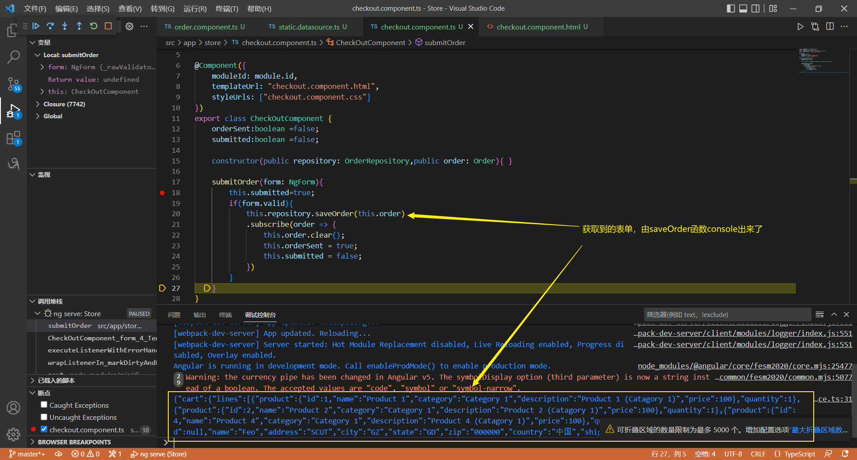The image size is (857, 460).
Task: Enable Caught Exceptions breakpoint
Action: pos(44,405)
